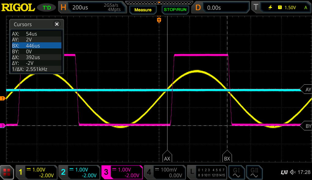Click the trigger source channel 1 badge
Screen dimensions: 312x180
[x=280, y=7]
